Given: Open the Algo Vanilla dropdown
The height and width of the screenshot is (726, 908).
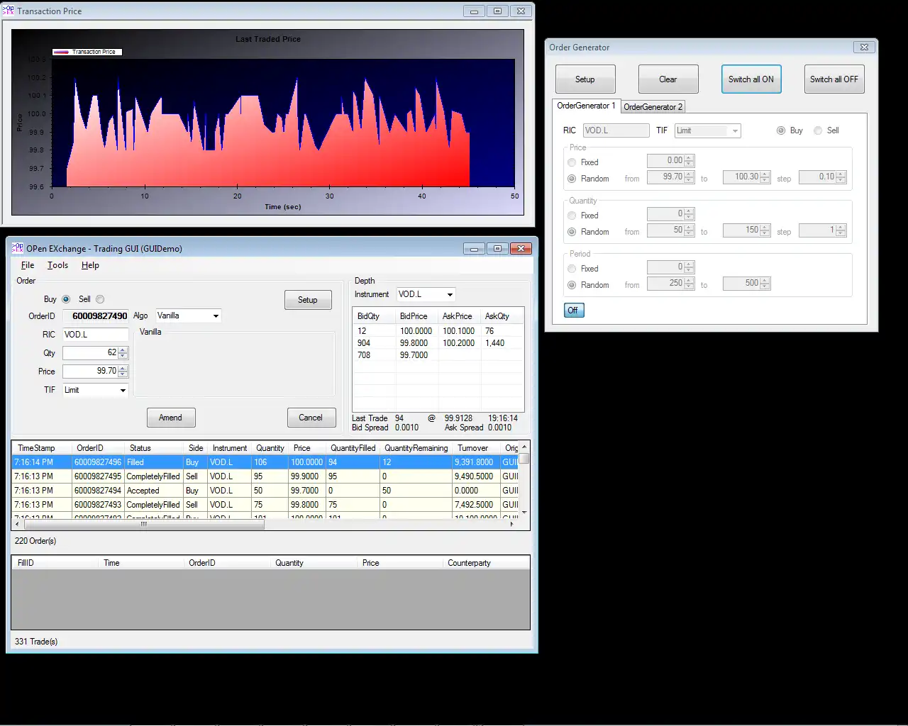Looking at the screenshot, I should [216, 316].
